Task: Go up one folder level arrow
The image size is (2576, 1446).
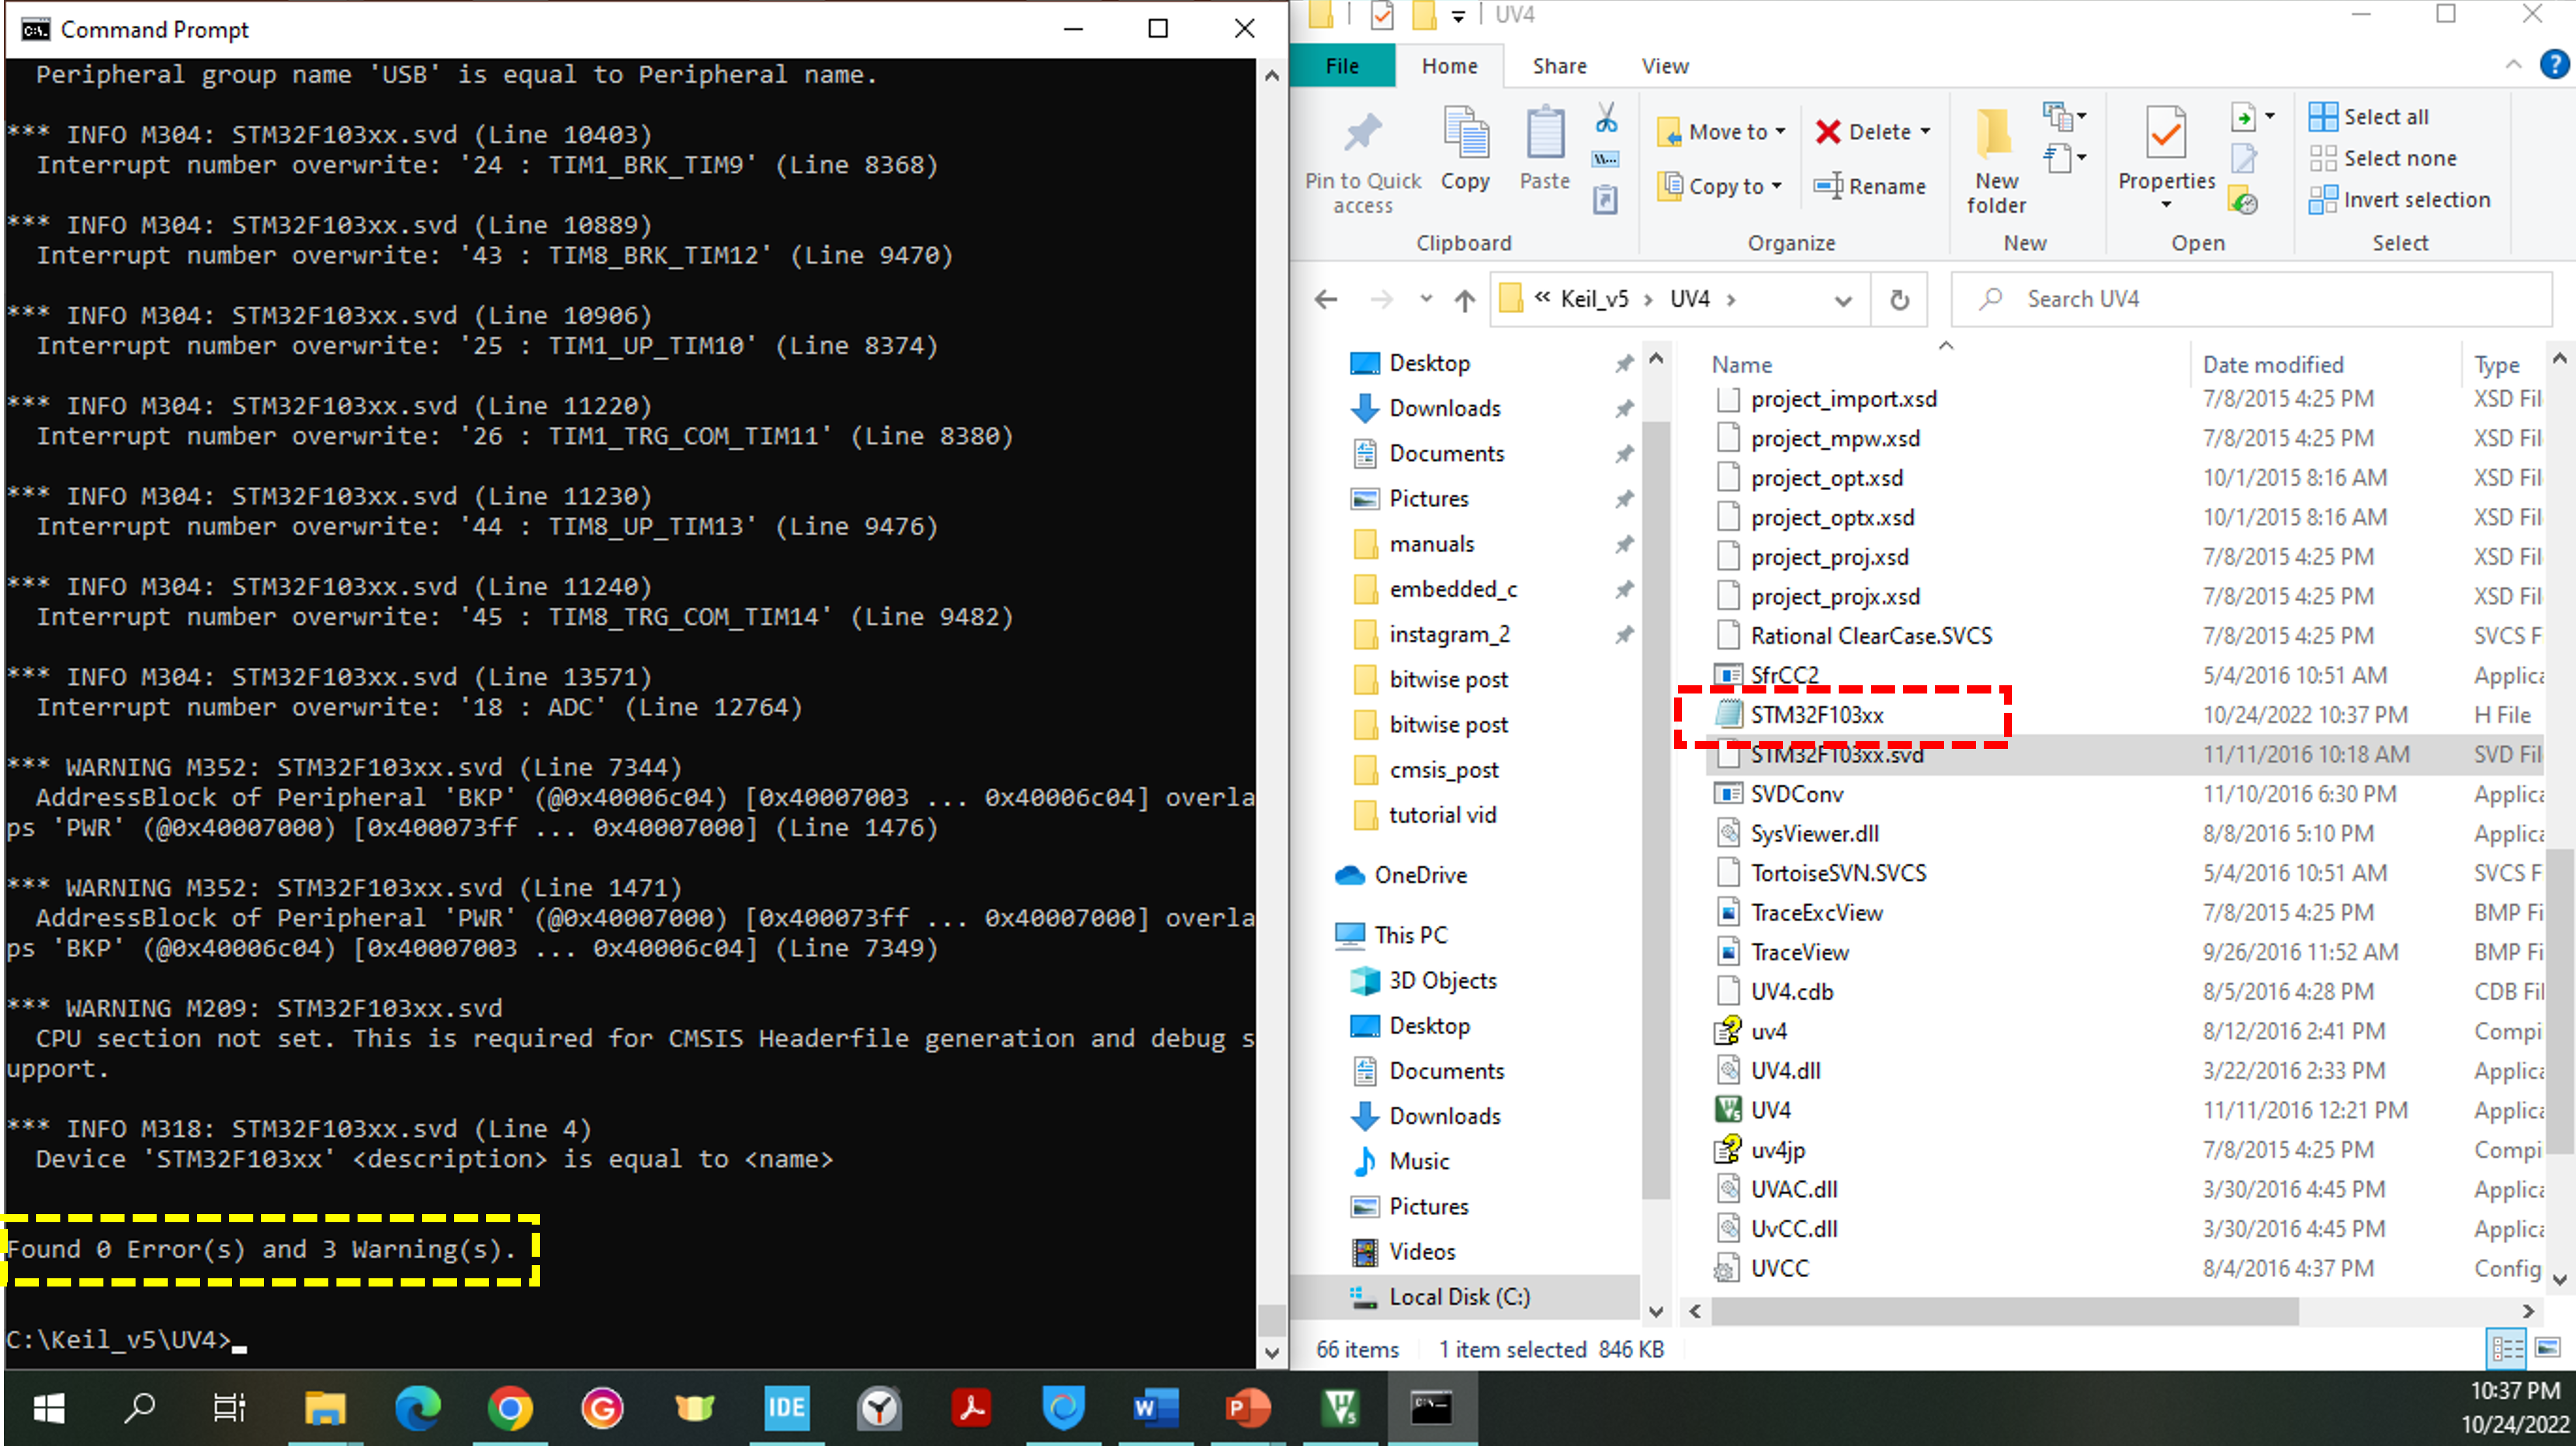Action: coord(1464,299)
